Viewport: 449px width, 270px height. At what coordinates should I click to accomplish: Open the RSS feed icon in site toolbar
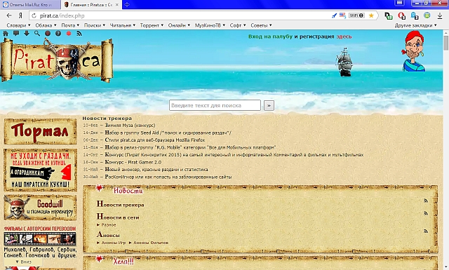(x=79, y=34)
